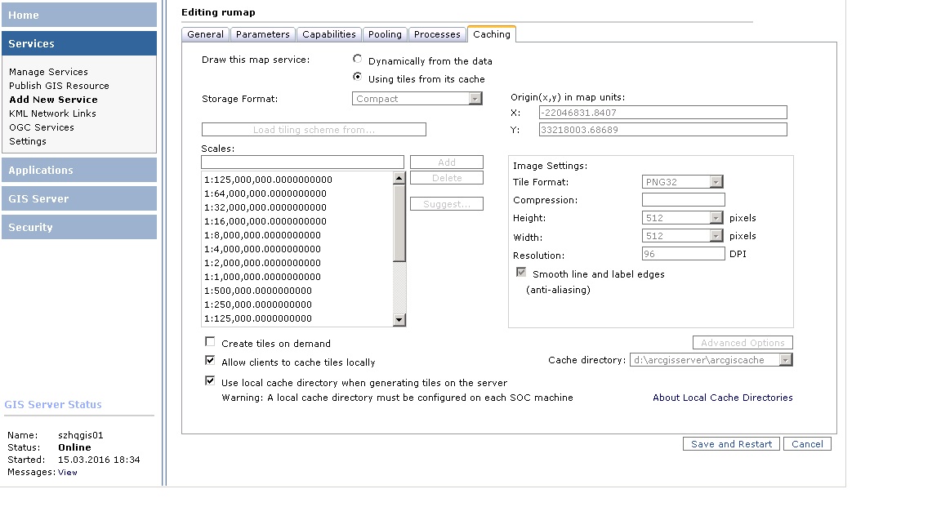Open the Pooling tab
941x529 pixels.
pos(385,34)
